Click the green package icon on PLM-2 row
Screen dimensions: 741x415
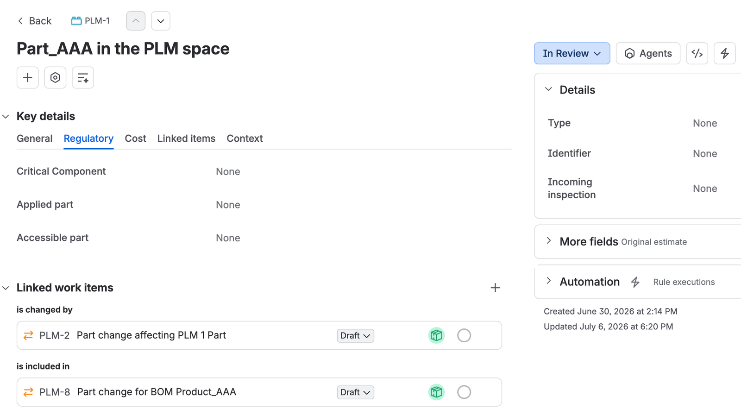pos(436,335)
